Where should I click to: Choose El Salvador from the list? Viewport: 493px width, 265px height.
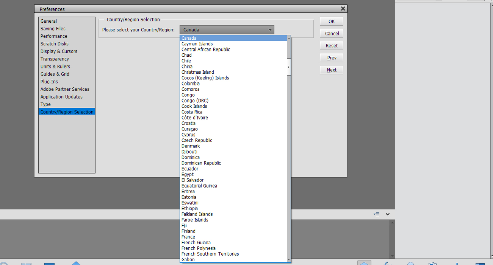233,180
